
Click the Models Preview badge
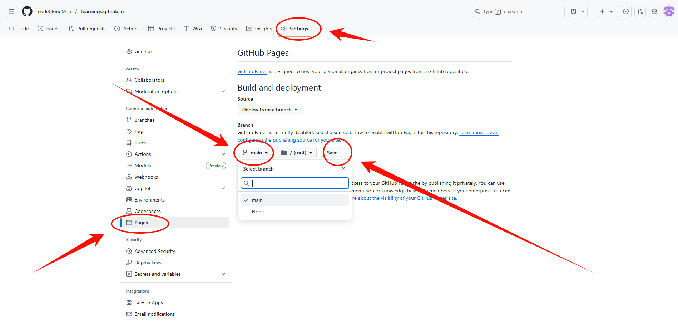click(216, 166)
